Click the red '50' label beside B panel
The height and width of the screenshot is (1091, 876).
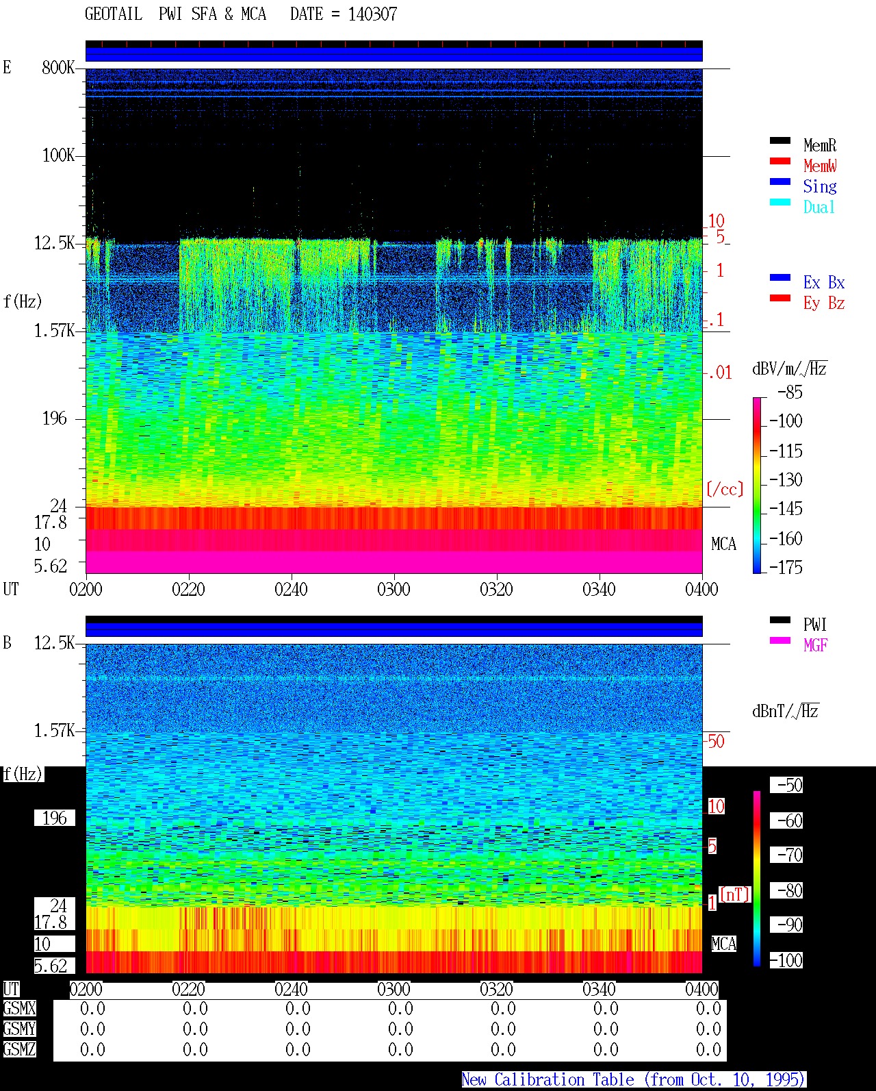[x=716, y=741]
